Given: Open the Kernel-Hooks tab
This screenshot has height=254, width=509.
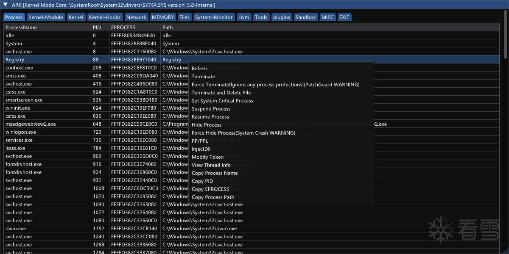Looking at the screenshot, I should [x=105, y=17].
